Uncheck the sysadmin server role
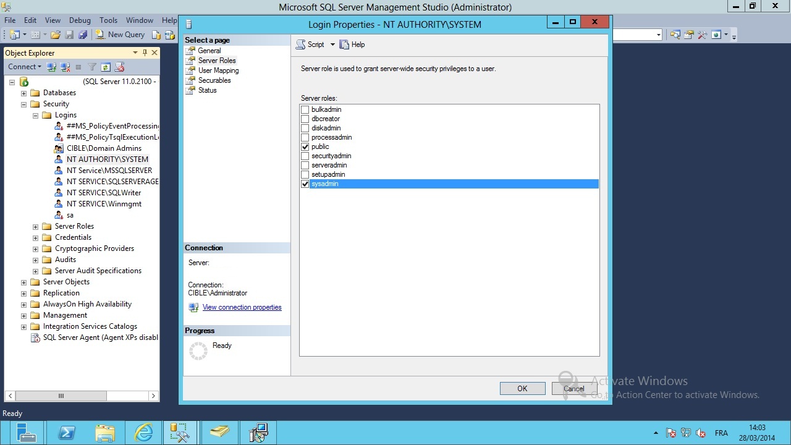Image resolution: width=791 pixels, height=445 pixels. [305, 184]
